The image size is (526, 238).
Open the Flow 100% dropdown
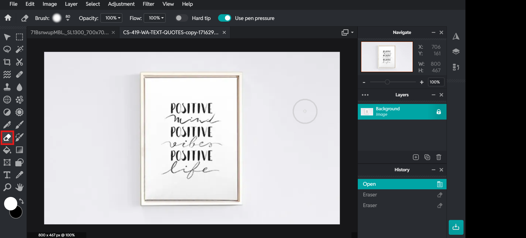point(155,18)
